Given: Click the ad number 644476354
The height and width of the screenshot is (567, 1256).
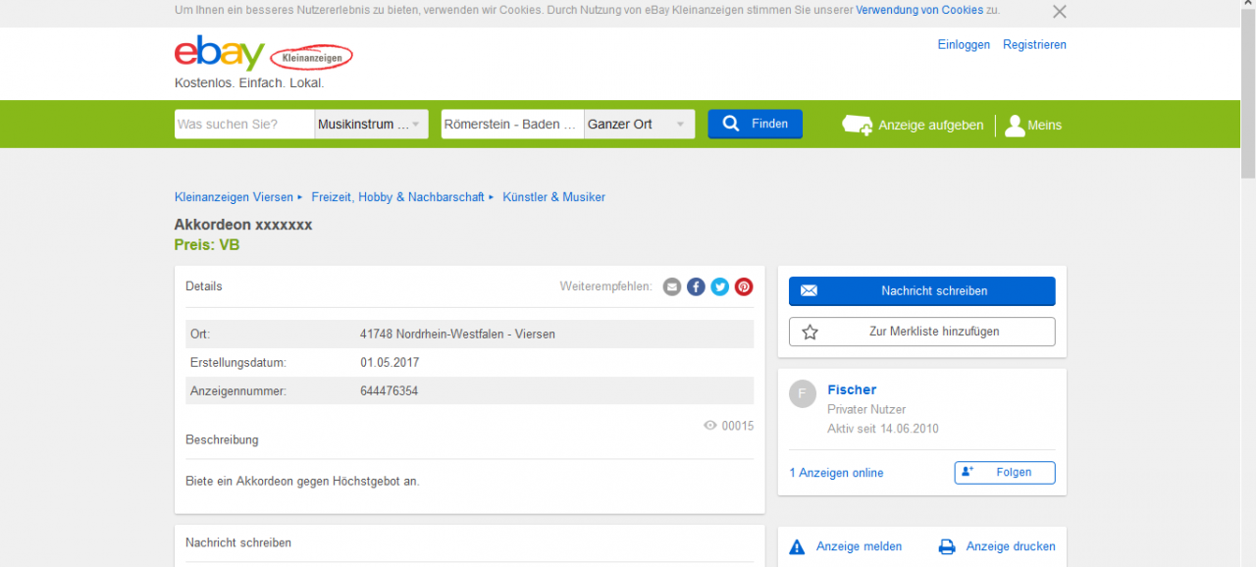Looking at the screenshot, I should pos(389,391).
